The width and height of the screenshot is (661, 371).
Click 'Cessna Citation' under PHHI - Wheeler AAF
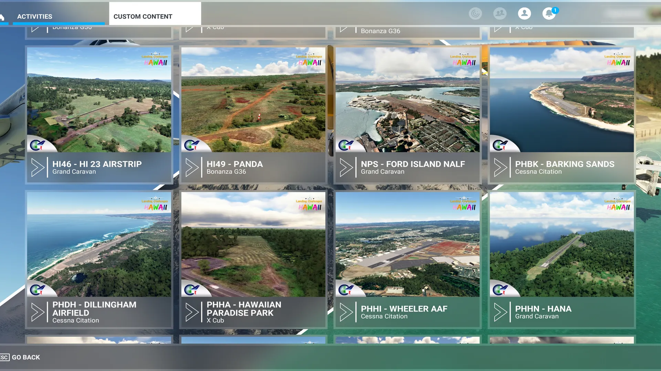[384, 316]
